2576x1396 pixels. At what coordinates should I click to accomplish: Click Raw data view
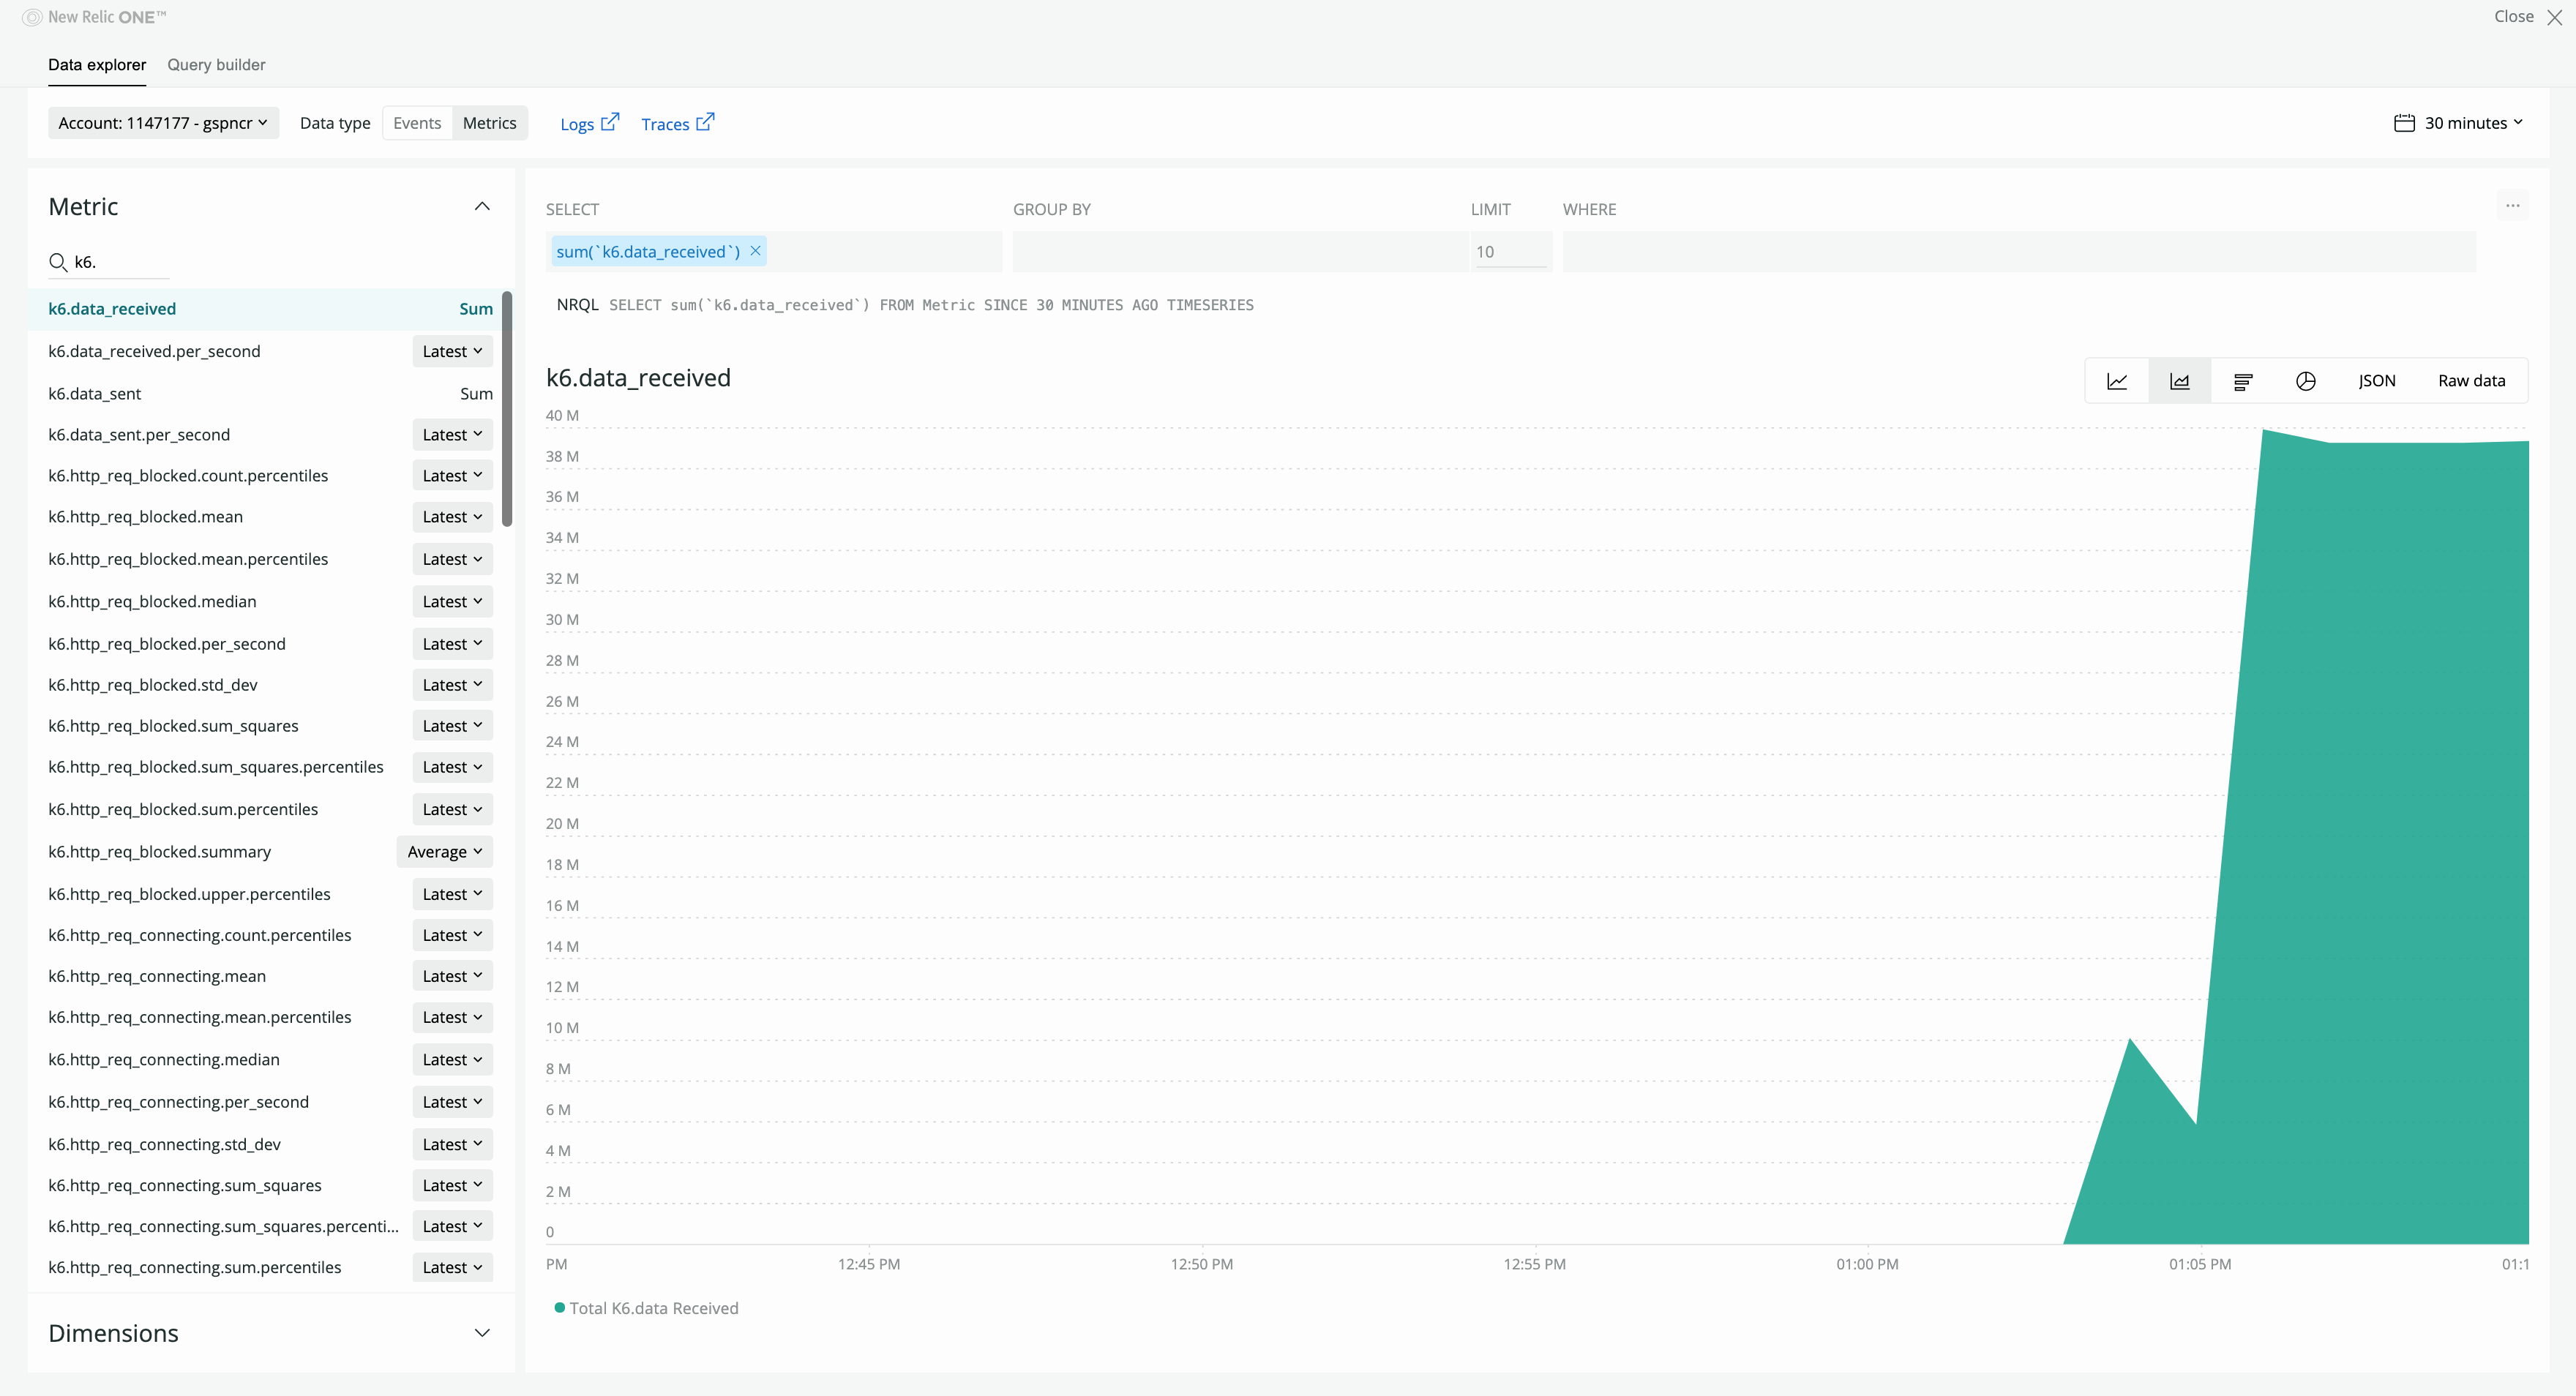(2471, 380)
